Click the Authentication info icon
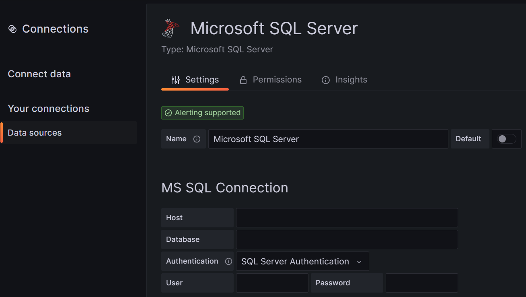526x297 pixels. (x=228, y=261)
